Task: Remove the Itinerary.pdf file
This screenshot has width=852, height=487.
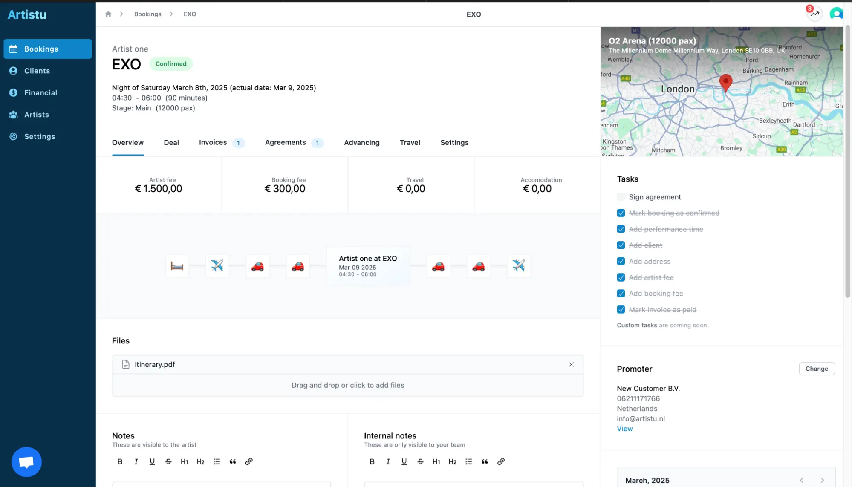Action: point(571,365)
